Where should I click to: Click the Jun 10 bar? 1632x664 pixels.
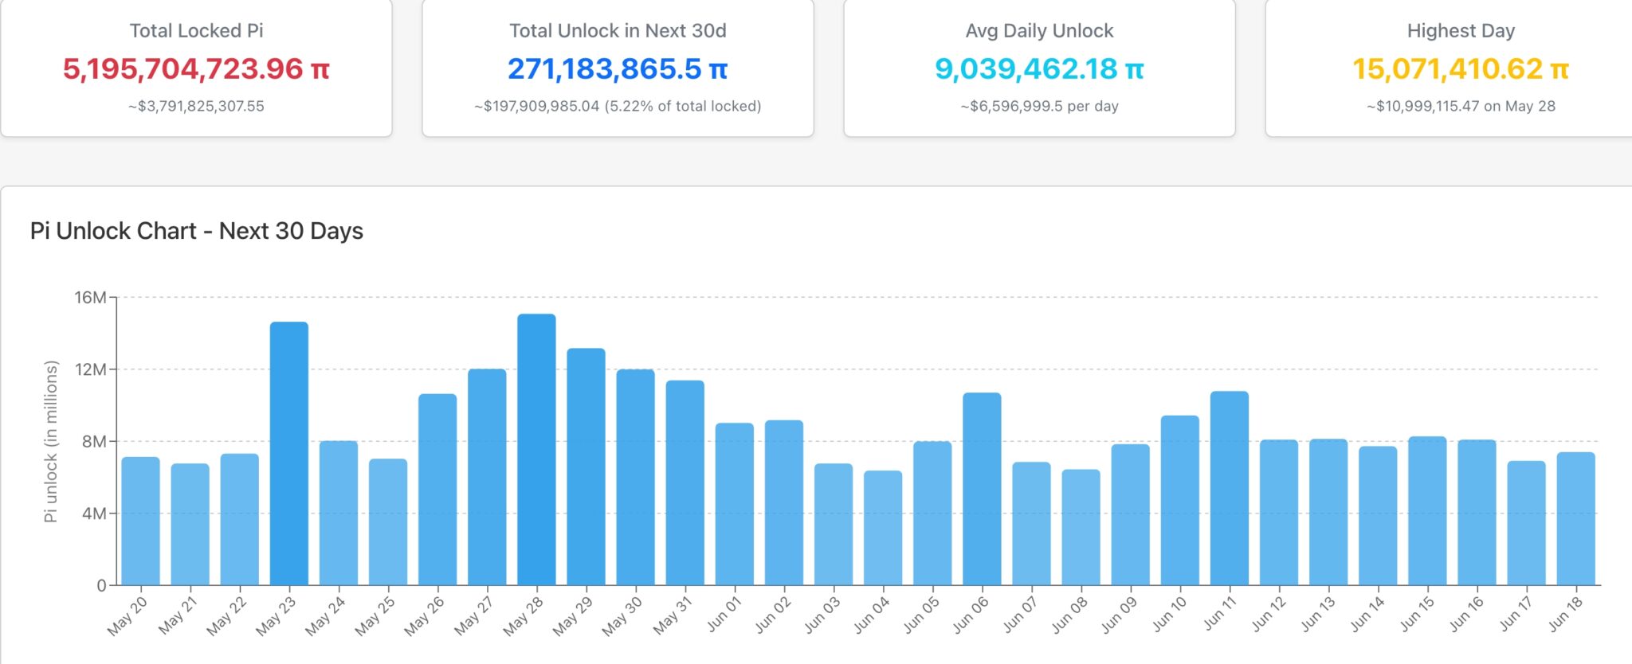[x=1180, y=500]
